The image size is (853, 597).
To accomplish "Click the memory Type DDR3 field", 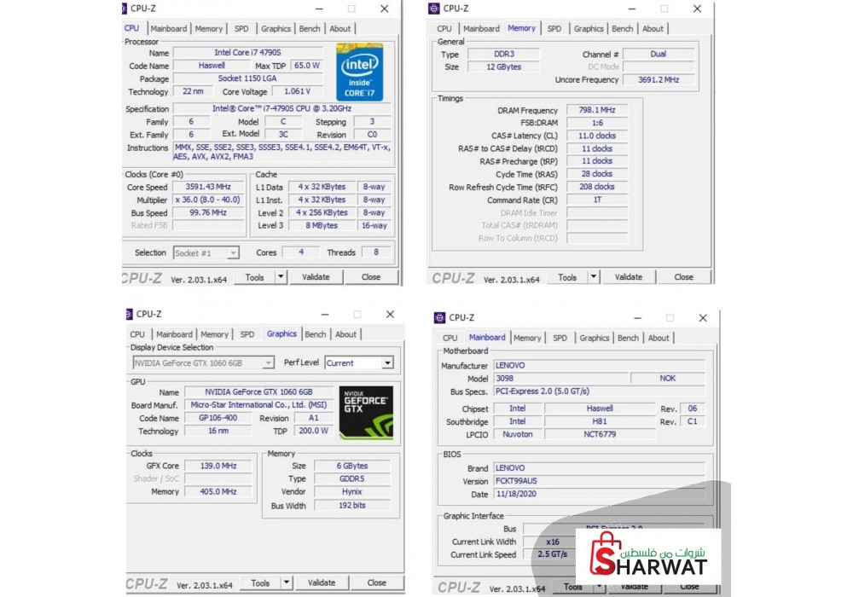I will click(504, 54).
